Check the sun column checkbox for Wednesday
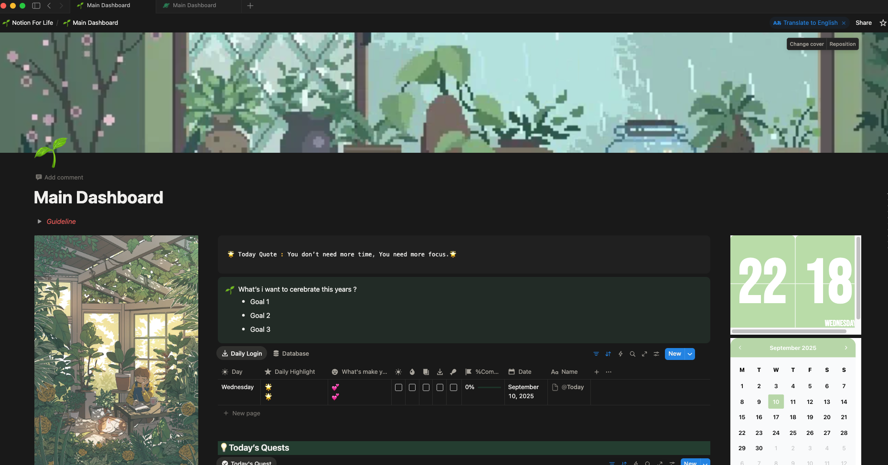 398,388
